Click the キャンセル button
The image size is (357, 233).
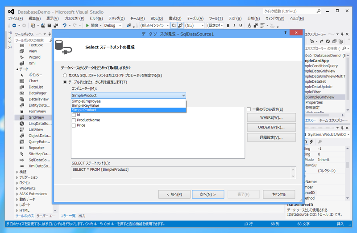(x=279, y=194)
